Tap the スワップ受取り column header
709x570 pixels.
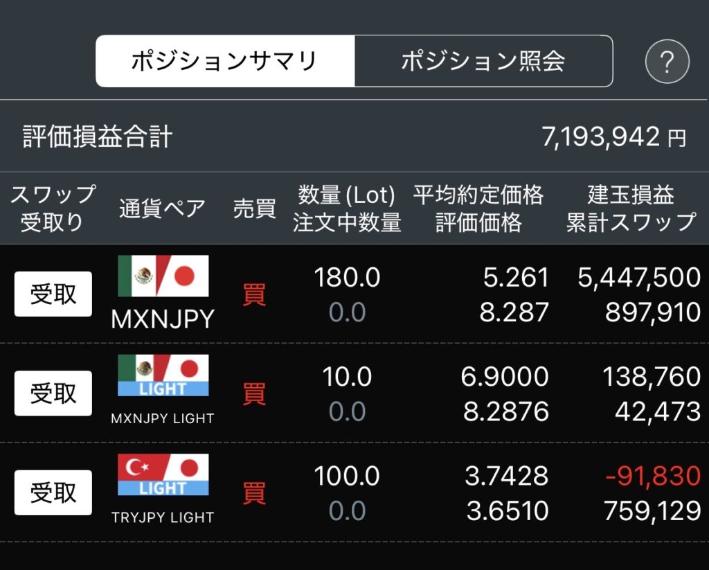point(52,208)
